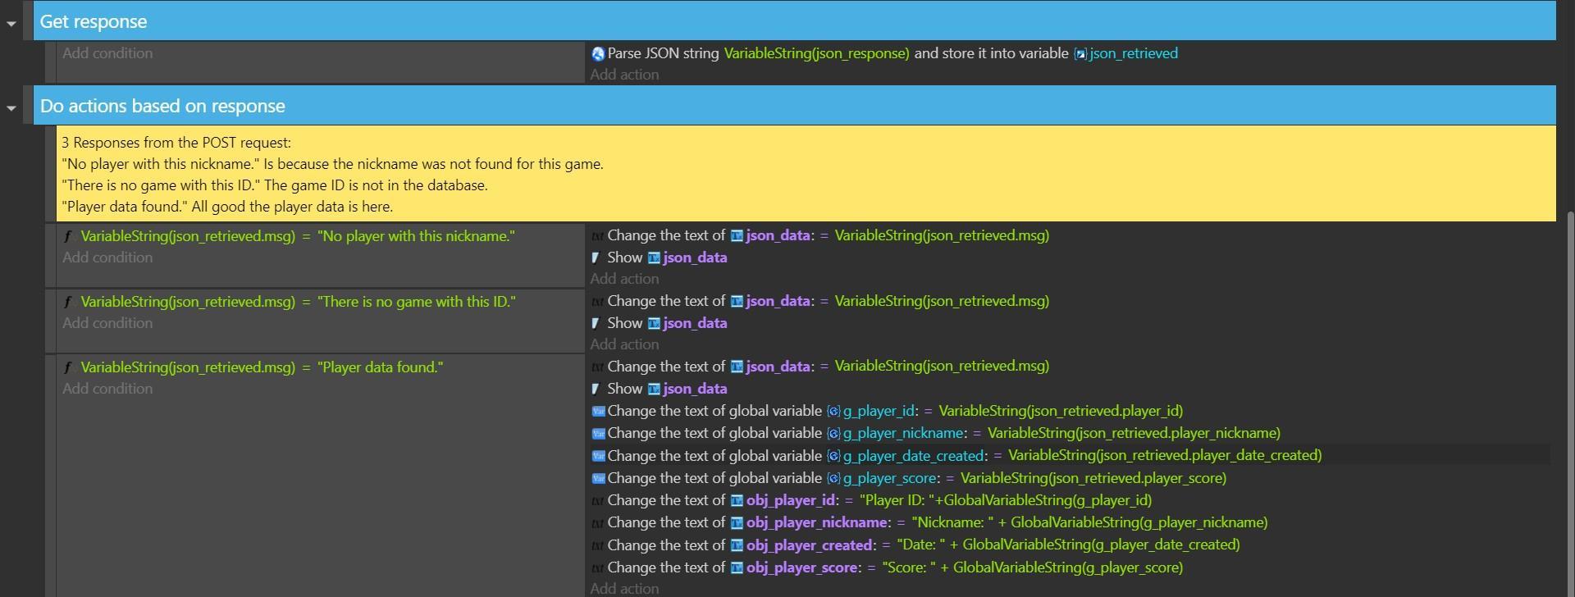Image resolution: width=1575 pixels, height=597 pixels.
Task: Click the obj_player_nickname object icon
Action: pyautogui.click(x=737, y=523)
